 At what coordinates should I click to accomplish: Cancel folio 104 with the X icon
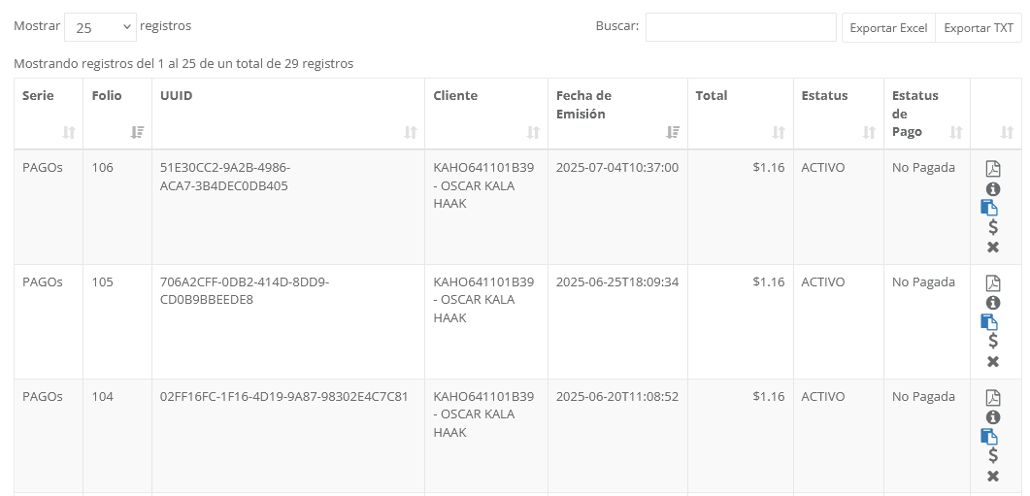(992, 476)
